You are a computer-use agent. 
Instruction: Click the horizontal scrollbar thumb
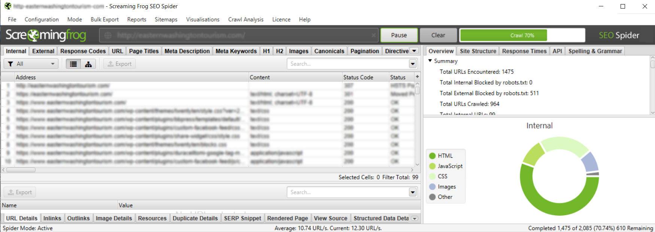tap(21, 170)
